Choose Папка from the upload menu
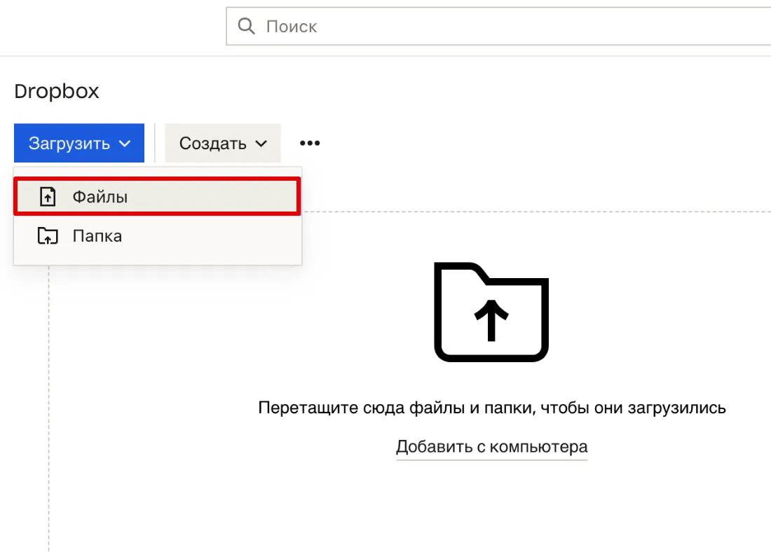771x552 pixels. 157,236
